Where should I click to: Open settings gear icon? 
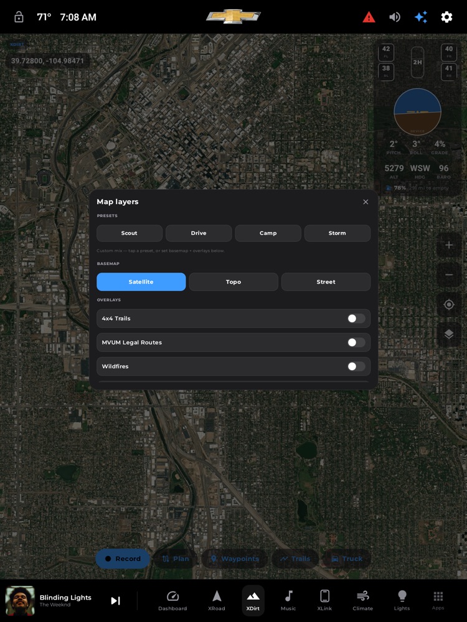click(446, 17)
